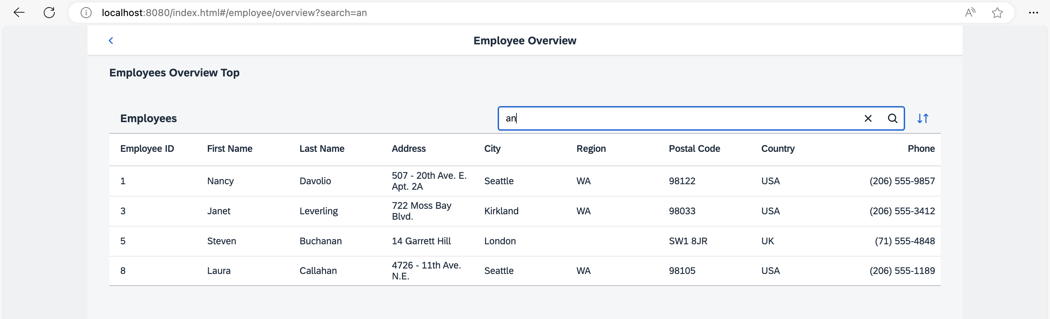Viewport: 1050px width, 319px height.
Task: View site information icon in address bar
Action: (x=86, y=13)
